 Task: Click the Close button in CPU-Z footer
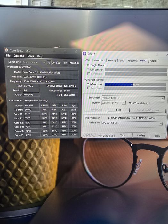pyautogui.click(x=157, y=136)
